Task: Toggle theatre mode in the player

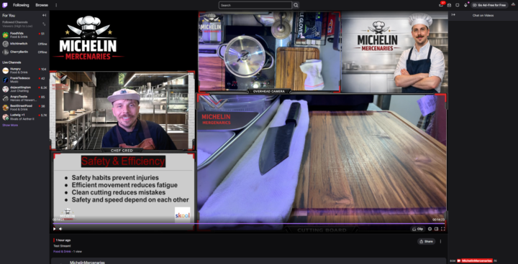Action: (437, 229)
